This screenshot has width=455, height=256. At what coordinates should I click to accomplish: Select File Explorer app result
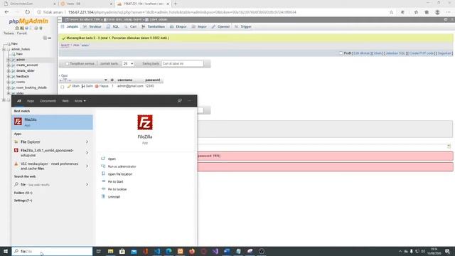[48, 142]
